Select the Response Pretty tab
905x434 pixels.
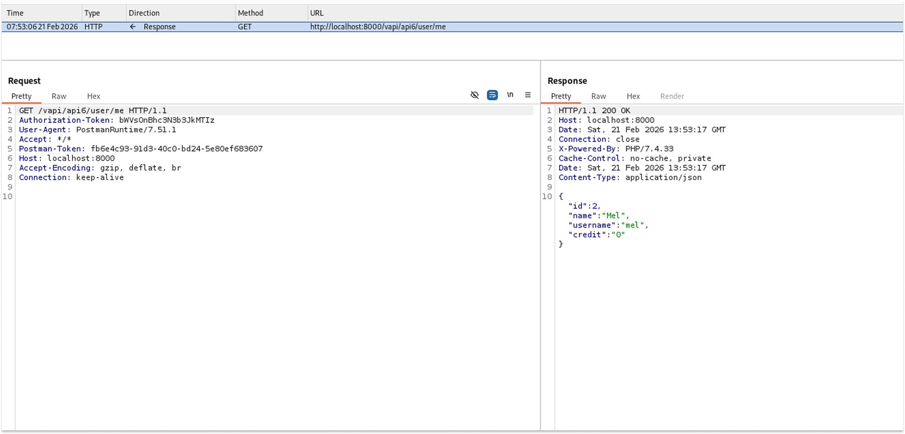pyautogui.click(x=561, y=96)
